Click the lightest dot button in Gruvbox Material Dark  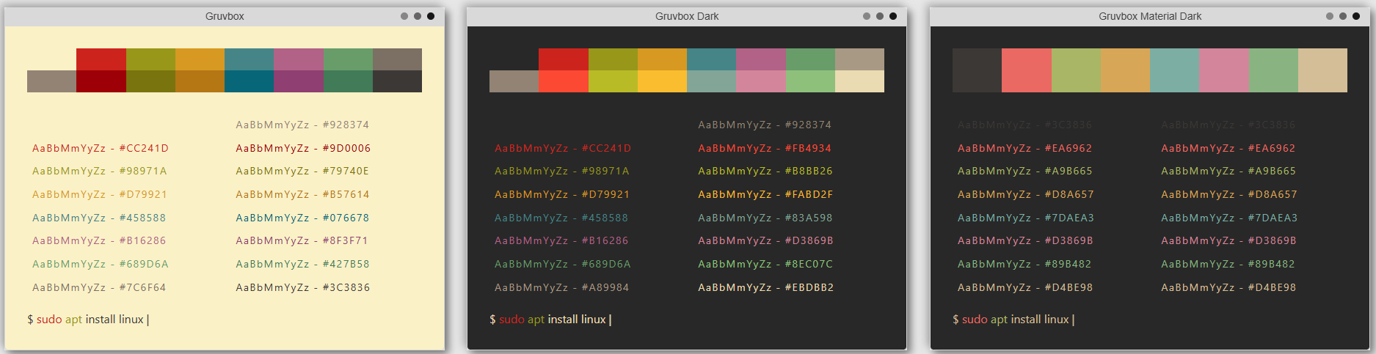tap(1330, 16)
